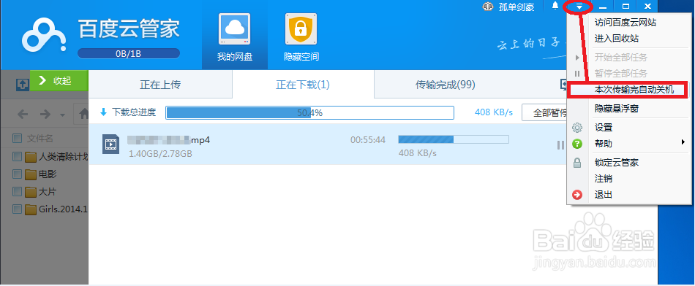Check the 人类清除计划 folder checkbox

(x=18, y=156)
